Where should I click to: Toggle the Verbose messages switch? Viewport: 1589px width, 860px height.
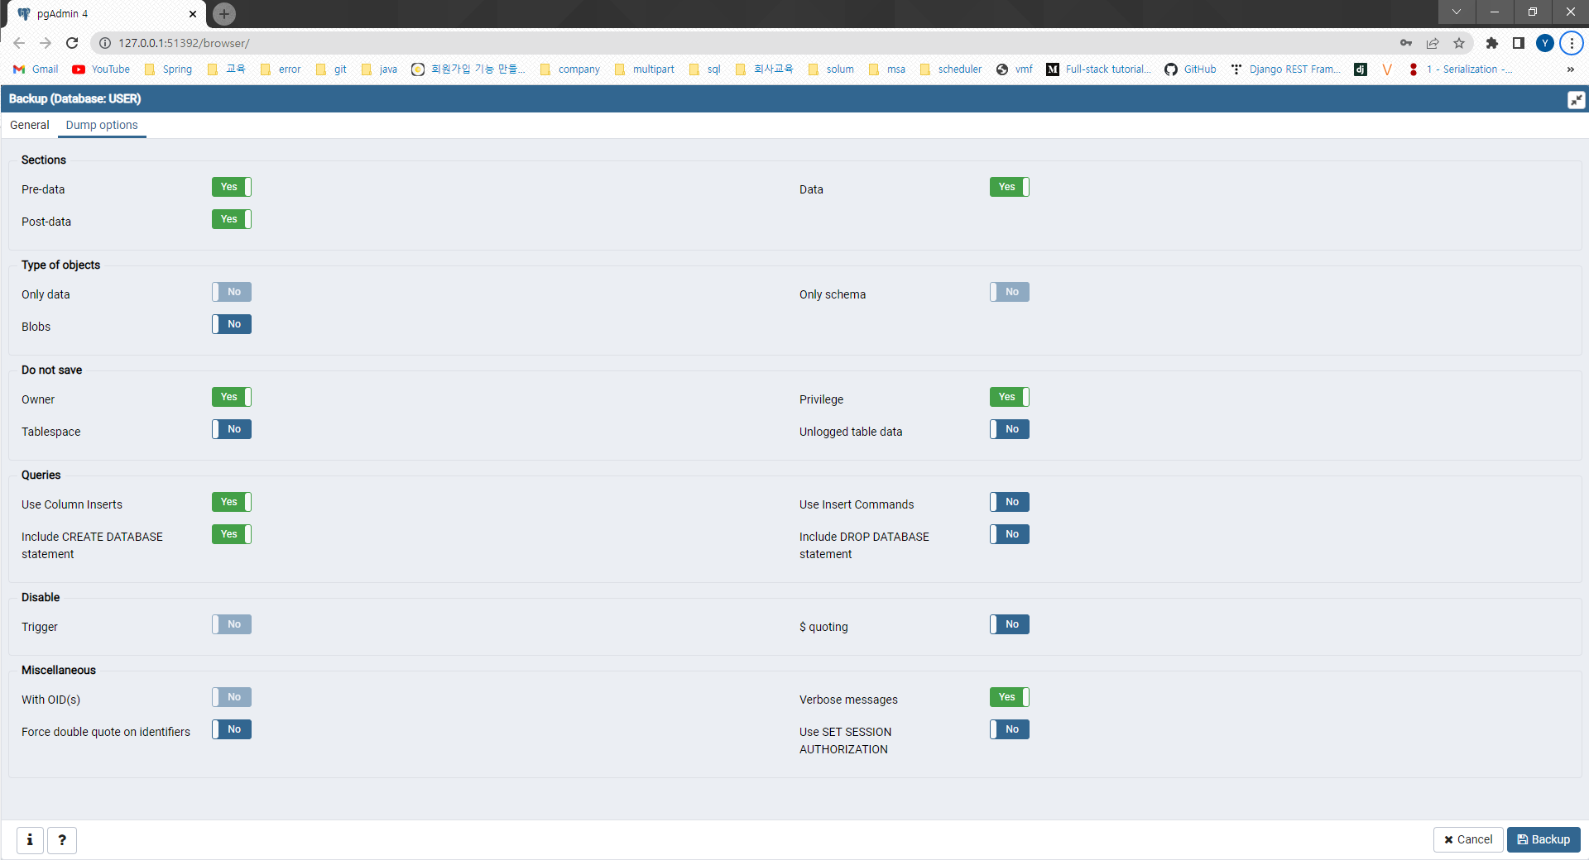1010,697
